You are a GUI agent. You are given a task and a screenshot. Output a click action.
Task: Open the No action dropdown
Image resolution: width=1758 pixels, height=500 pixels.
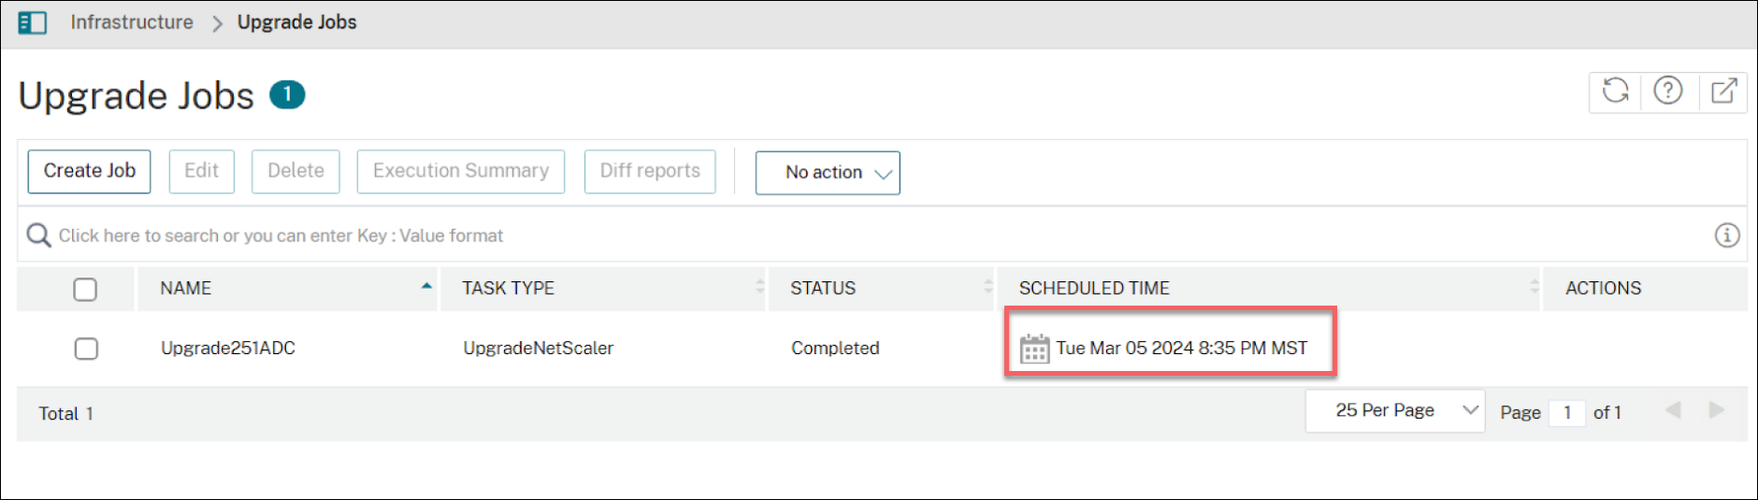827,173
